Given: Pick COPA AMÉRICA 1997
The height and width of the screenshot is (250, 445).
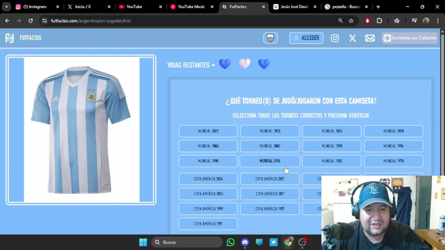Looking at the screenshot, I should (x=270, y=209).
